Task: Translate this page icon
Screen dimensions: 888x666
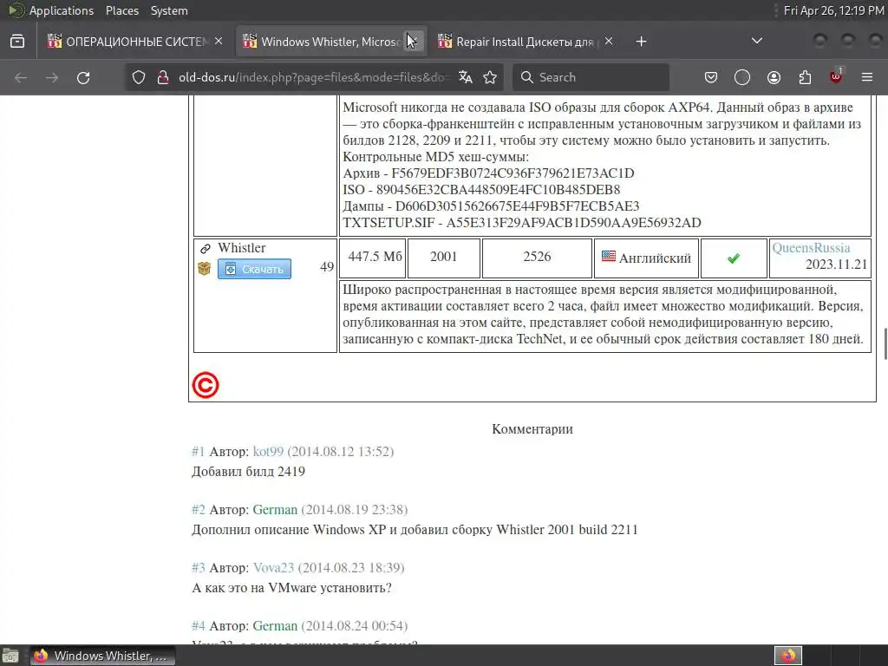Action: click(x=466, y=77)
